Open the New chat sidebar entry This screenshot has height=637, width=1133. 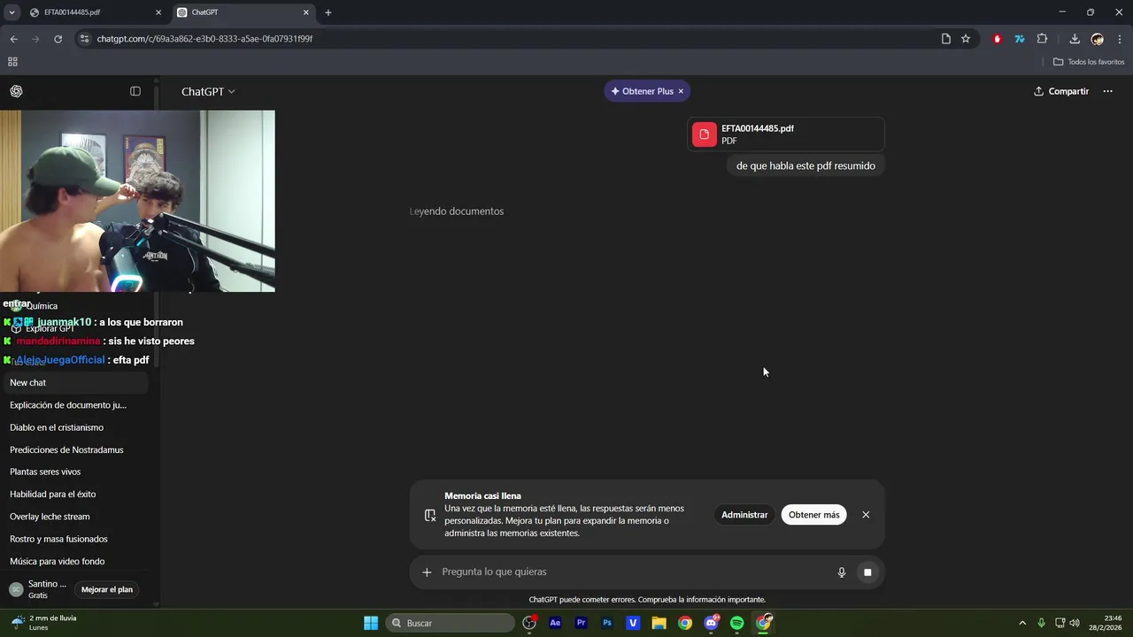74,382
